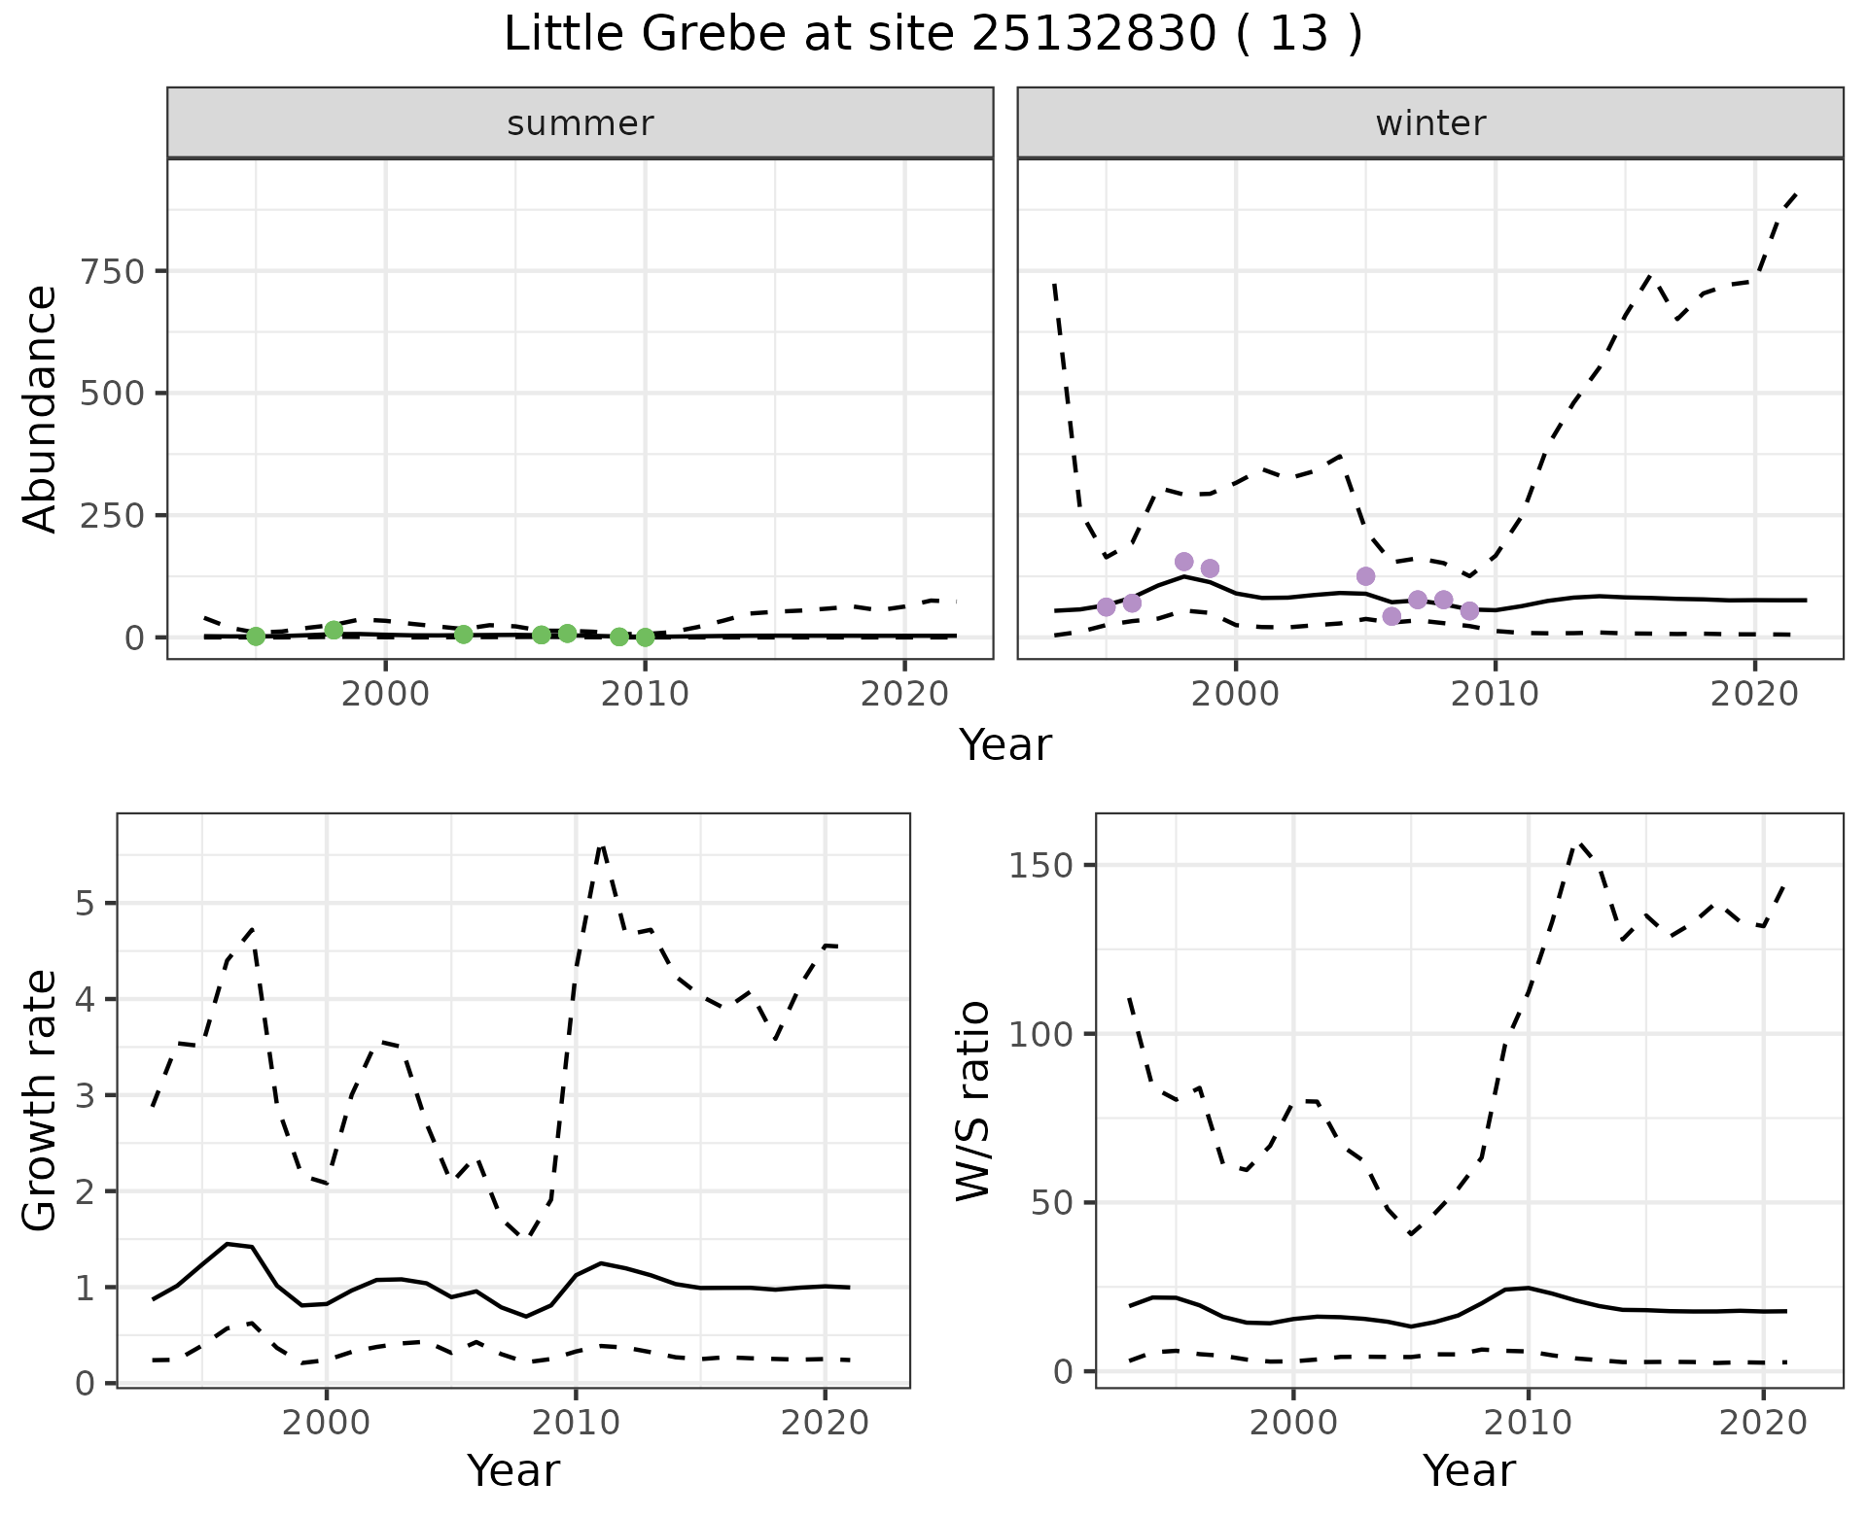Viewport: 1867px width, 1516px height.
Task: Click the 2020 tick label under winter panel
Action: point(1755,694)
